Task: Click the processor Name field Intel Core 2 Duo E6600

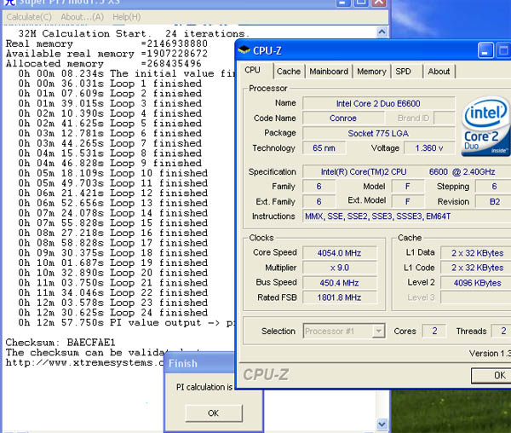Action: click(x=378, y=103)
